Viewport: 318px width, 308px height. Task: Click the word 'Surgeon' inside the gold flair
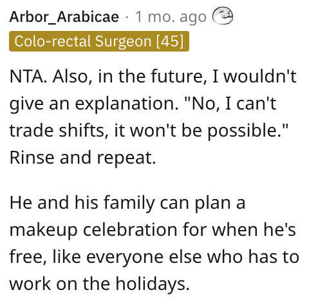[x=124, y=41]
